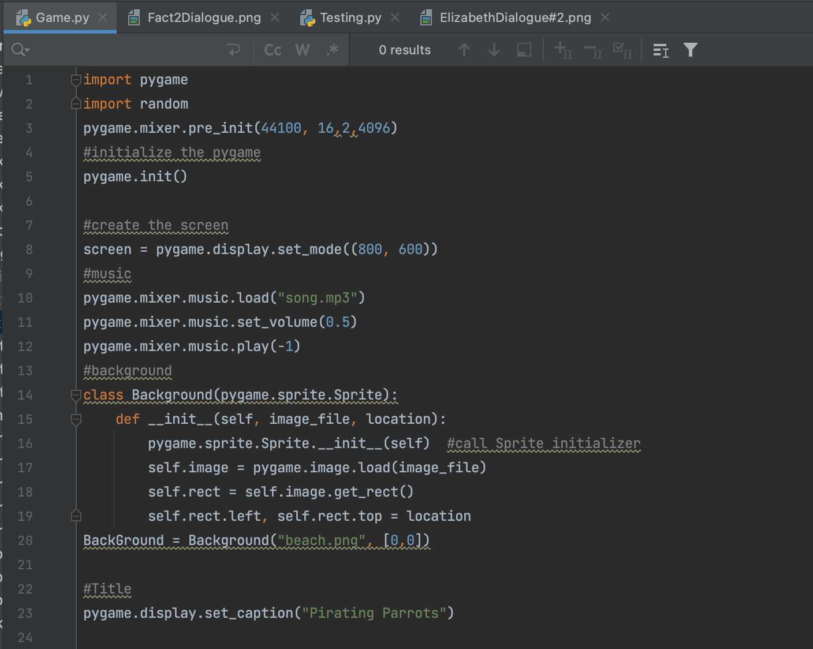Open Fact2Dialogue.png tab

pos(204,17)
